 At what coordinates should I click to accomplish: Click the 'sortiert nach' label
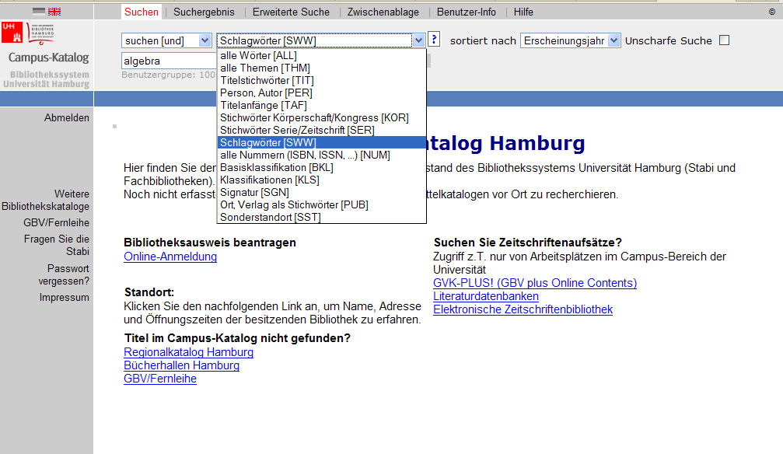click(x=483, y=41)
